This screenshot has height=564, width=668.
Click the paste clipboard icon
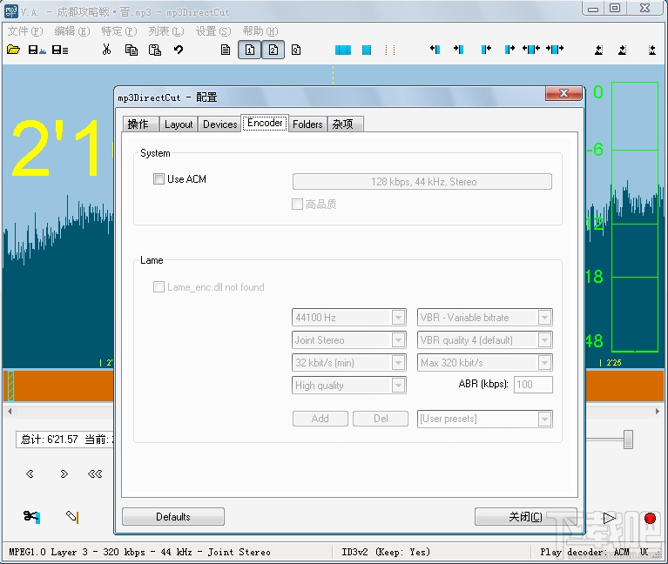(155, 50)
